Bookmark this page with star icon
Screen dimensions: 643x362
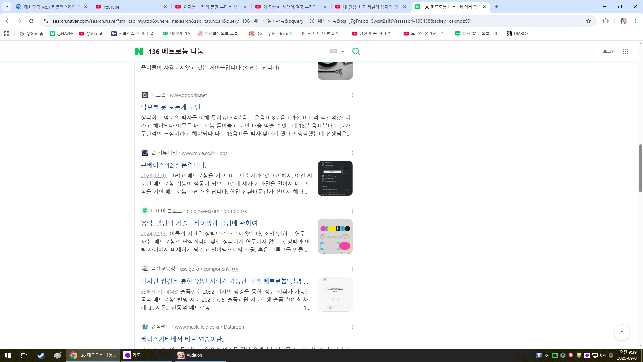589,21
